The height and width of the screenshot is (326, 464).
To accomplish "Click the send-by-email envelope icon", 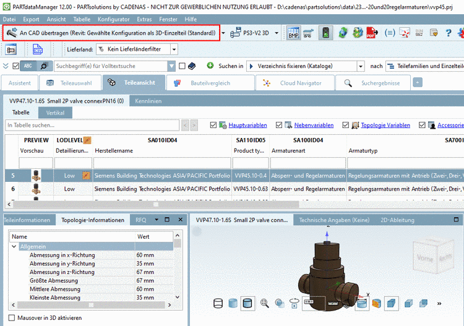I will pyautogui.click(x=405, y=33).
